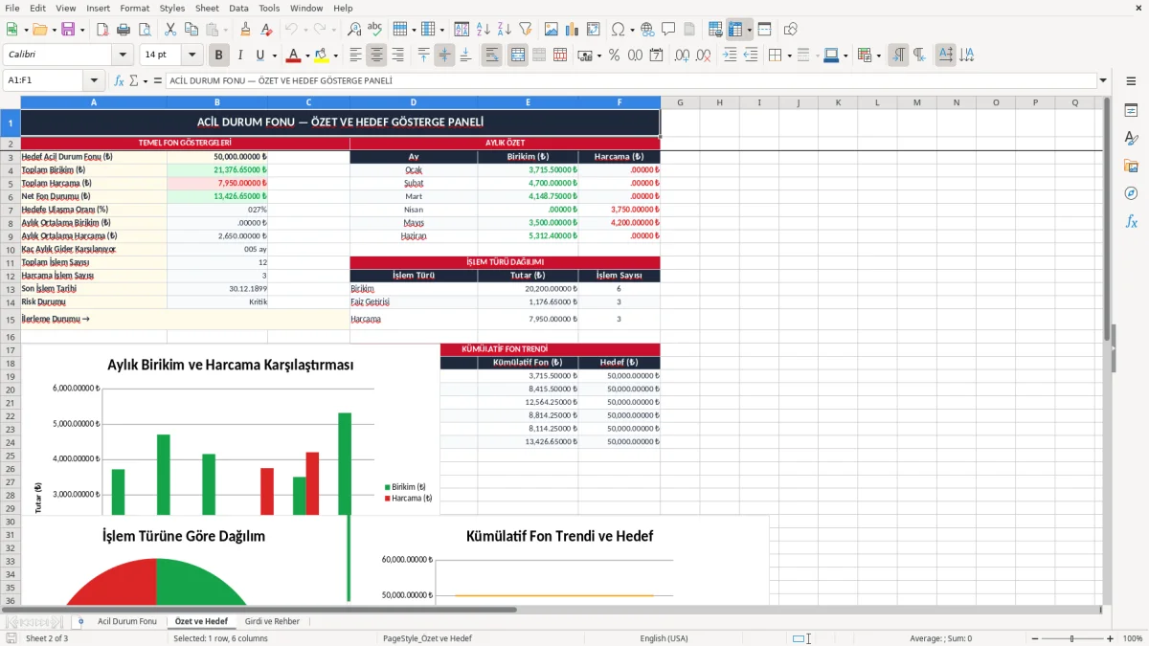This screenshot has height=646, width=1149.
Task: Click the Cut scissors icon
Action: pyautogui.click(x=169, y=30)
